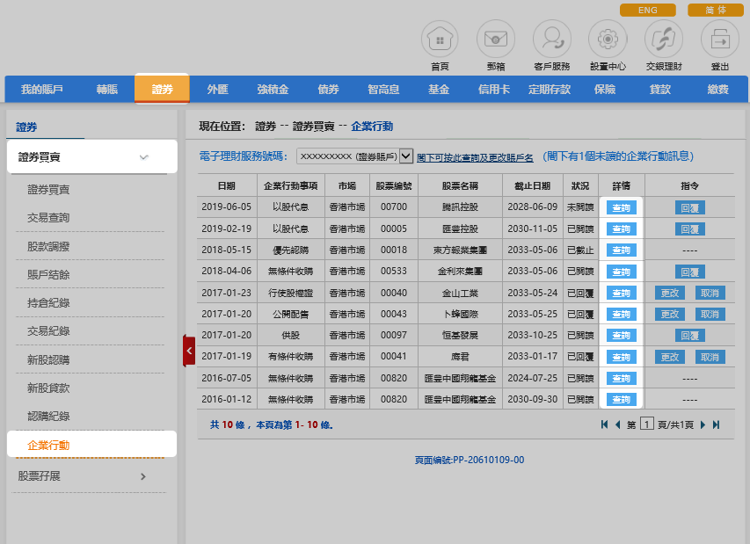Image resolution: width=750 pixels, height=544 pixels.
Task: Select 交易查詢 in the sidebar
Action: tap(48, 218)
